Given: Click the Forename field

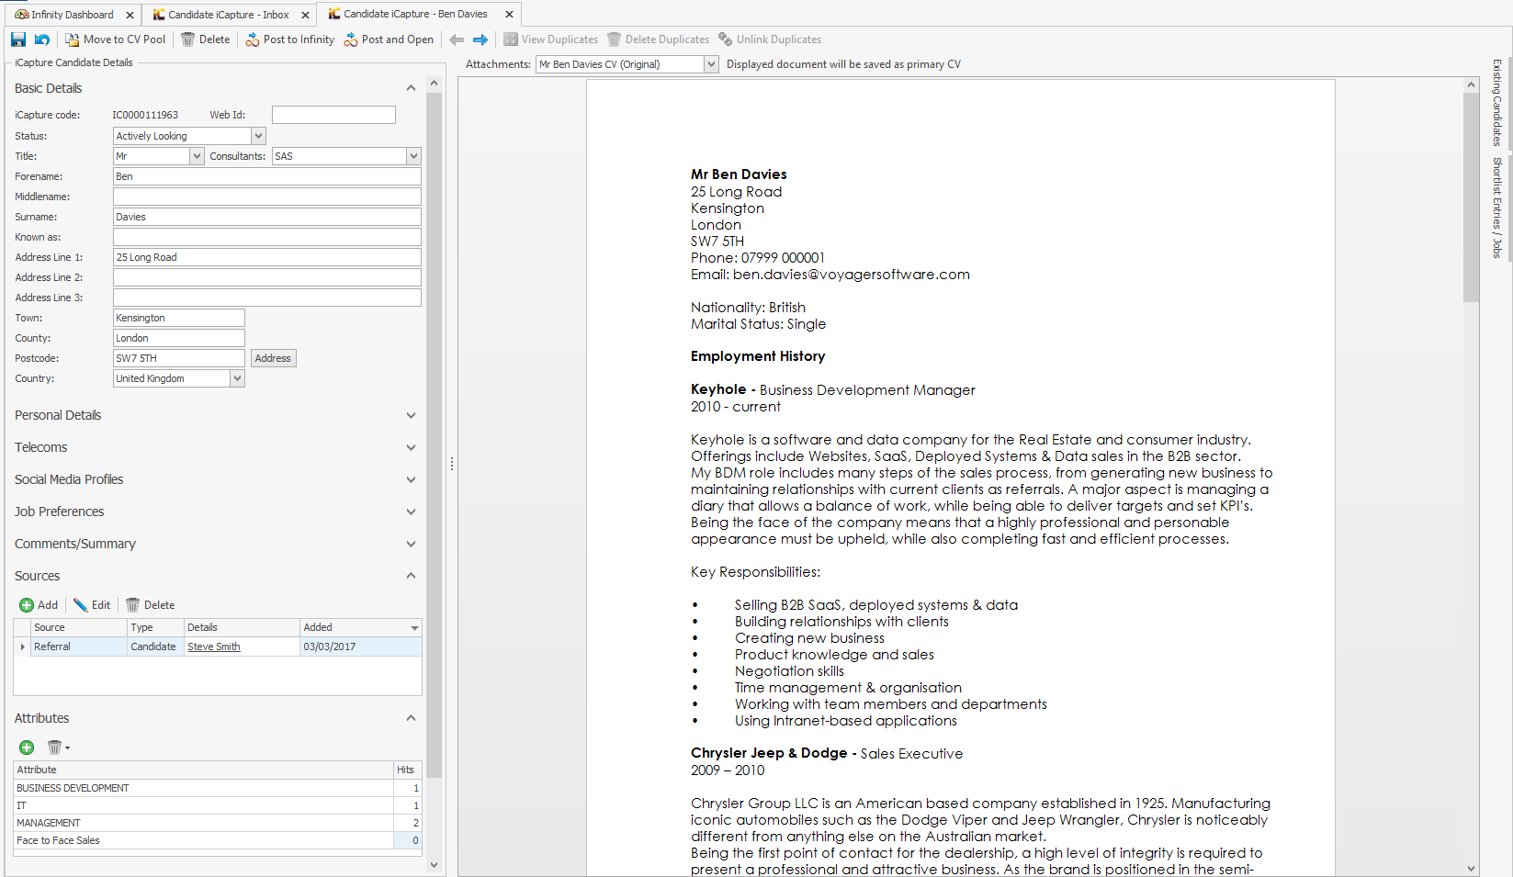Looking at the screenshot, I should coord(267,176).
